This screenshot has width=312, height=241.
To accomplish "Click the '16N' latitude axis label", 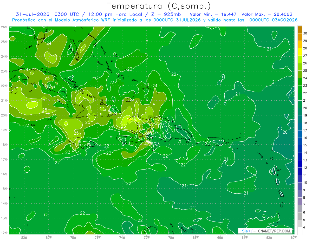I will (x=4, y=174).
